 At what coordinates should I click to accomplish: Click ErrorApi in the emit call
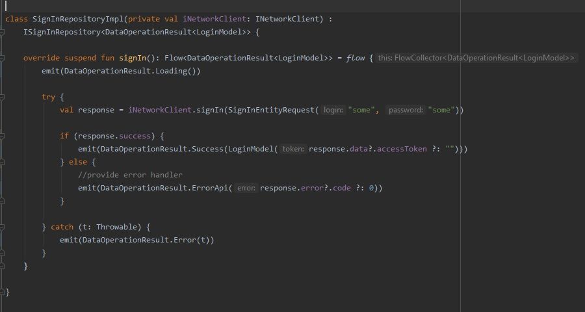(x=210, y=188)
